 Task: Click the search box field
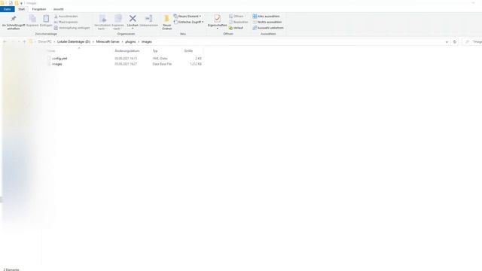point(472,42)
